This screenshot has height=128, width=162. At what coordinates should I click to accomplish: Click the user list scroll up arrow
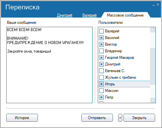[x=153, y=30]
